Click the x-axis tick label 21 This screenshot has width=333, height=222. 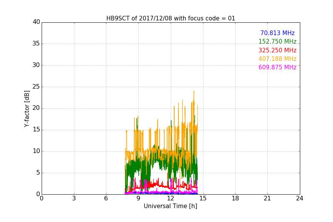pos(267,198)
